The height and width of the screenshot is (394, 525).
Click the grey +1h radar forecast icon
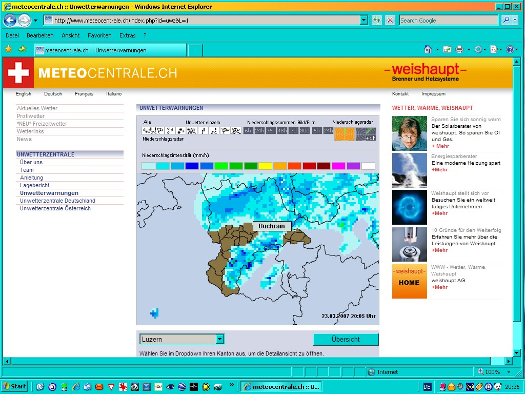(x=366, y=134)
